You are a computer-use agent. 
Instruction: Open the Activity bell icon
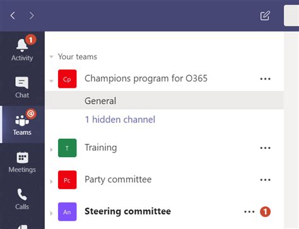point(22,45)
